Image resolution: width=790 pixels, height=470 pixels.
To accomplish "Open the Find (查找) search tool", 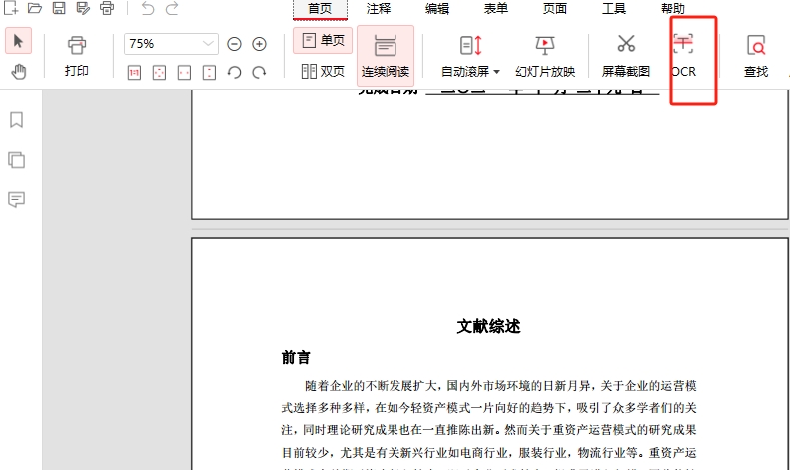I will [756, 55].
